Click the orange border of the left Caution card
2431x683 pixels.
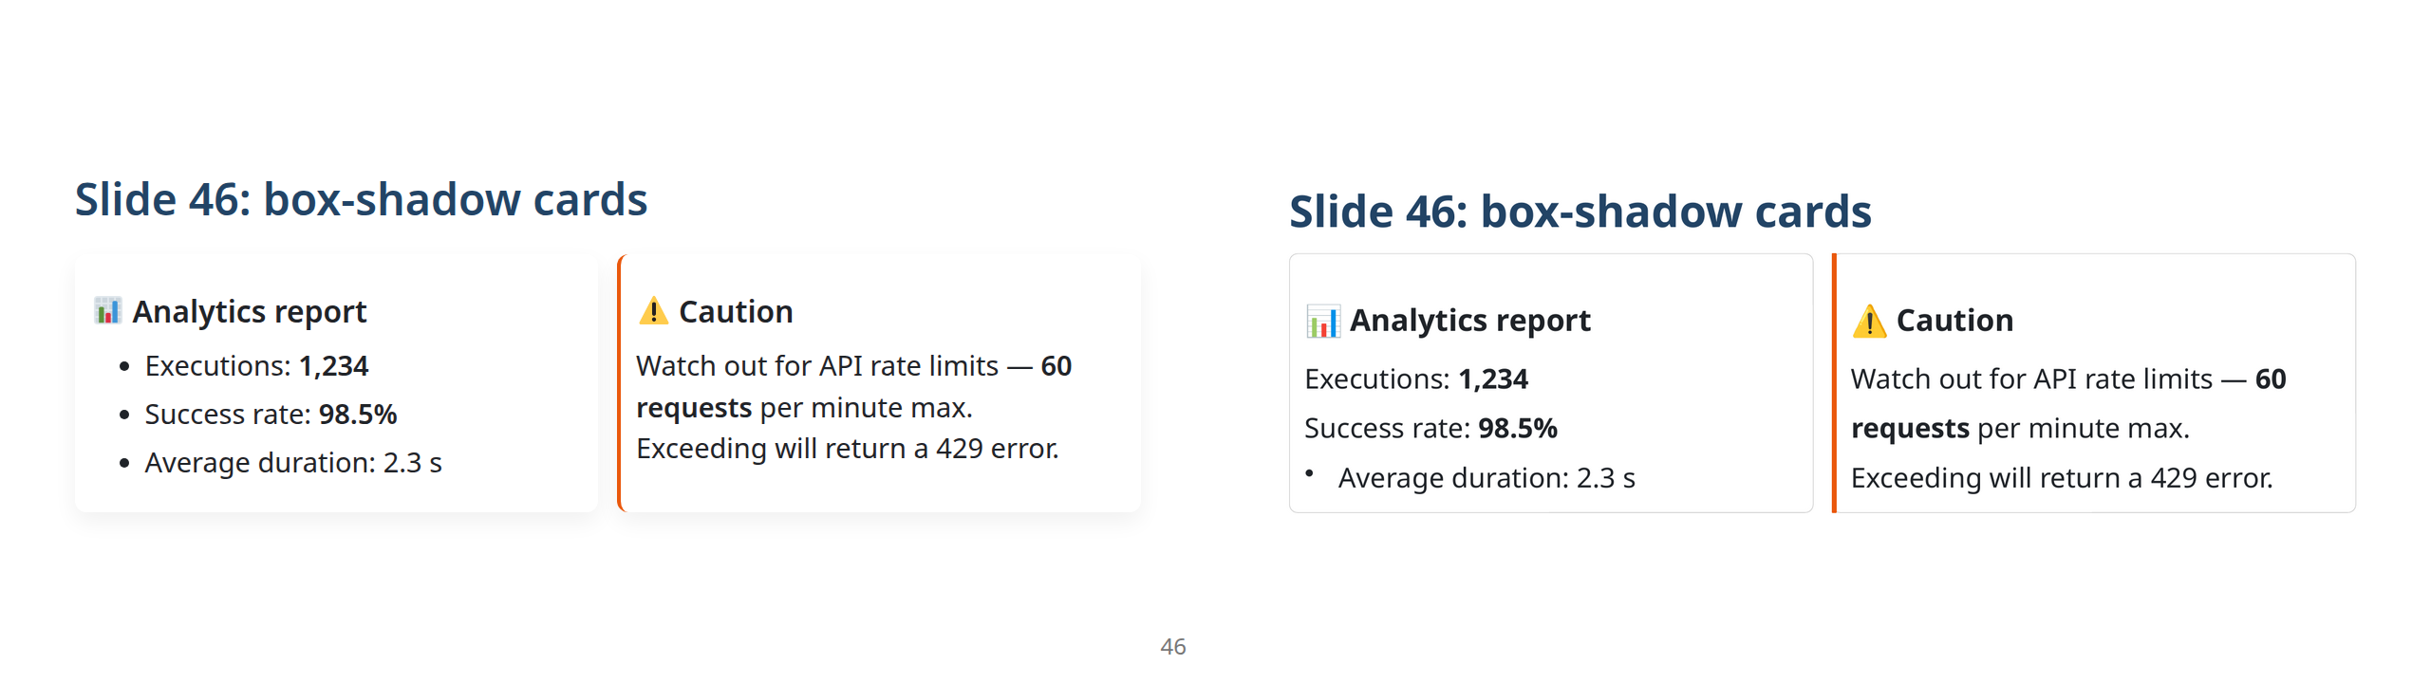620,383
